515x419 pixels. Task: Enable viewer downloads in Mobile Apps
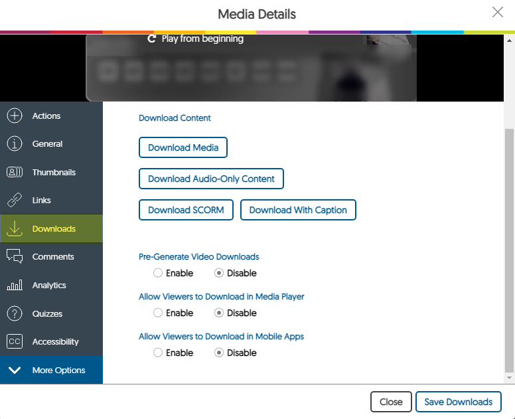[x=158, y=353]
